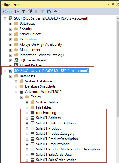Click the Refresh icon in toolbar
The width and height of the screenshot is (119, 163).
click(49, 11)
